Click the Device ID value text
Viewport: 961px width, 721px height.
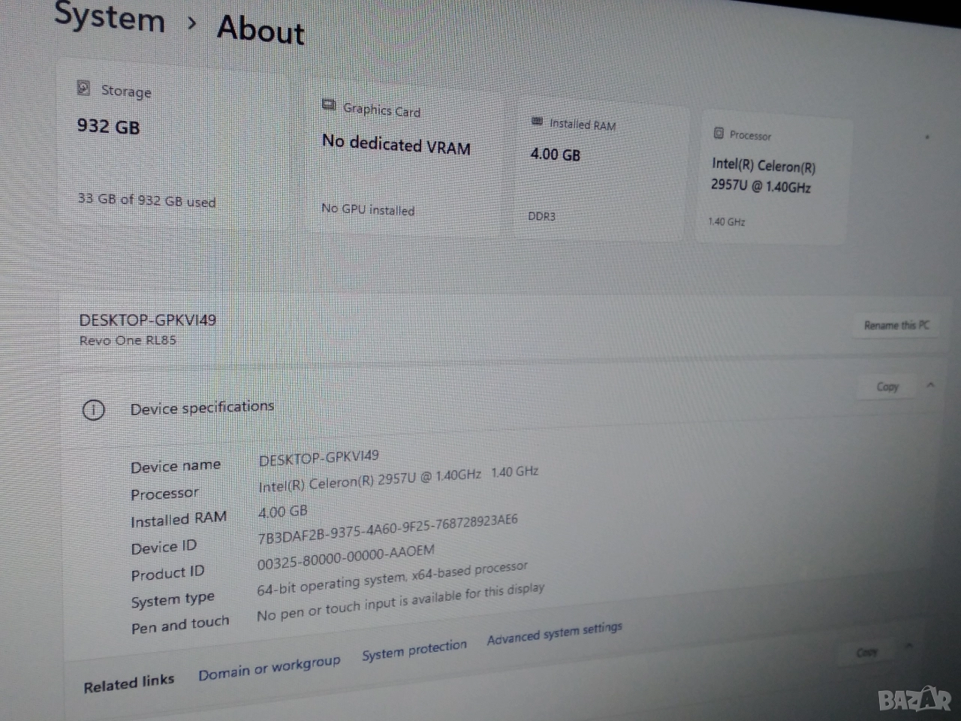click(387, 528)
